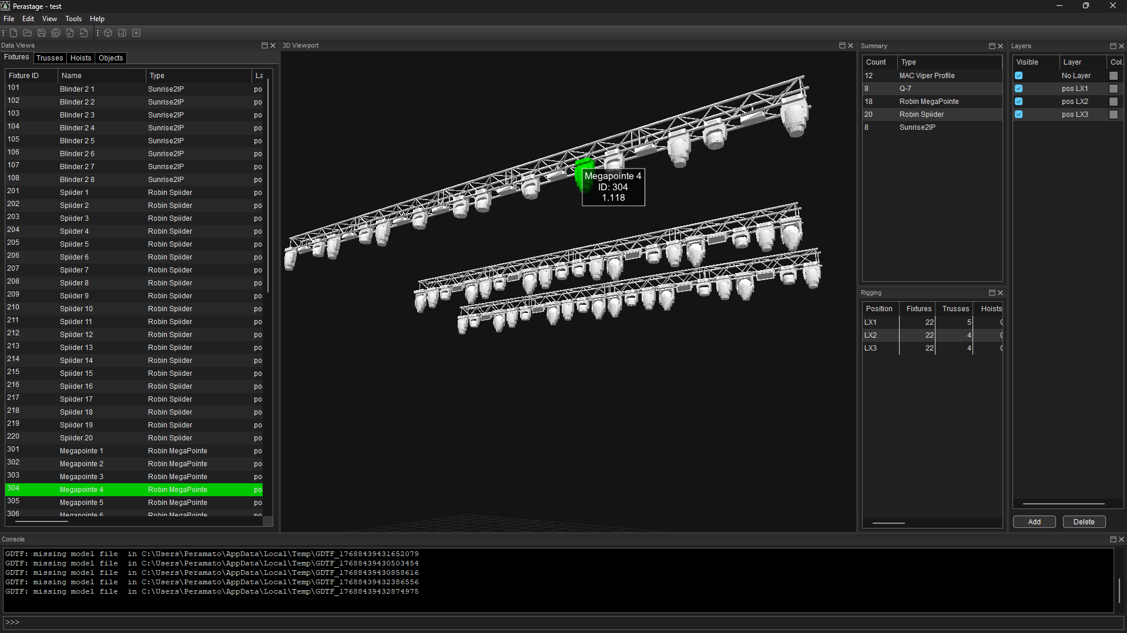Disable visibility for the No Layer entry

point(1019,75)
